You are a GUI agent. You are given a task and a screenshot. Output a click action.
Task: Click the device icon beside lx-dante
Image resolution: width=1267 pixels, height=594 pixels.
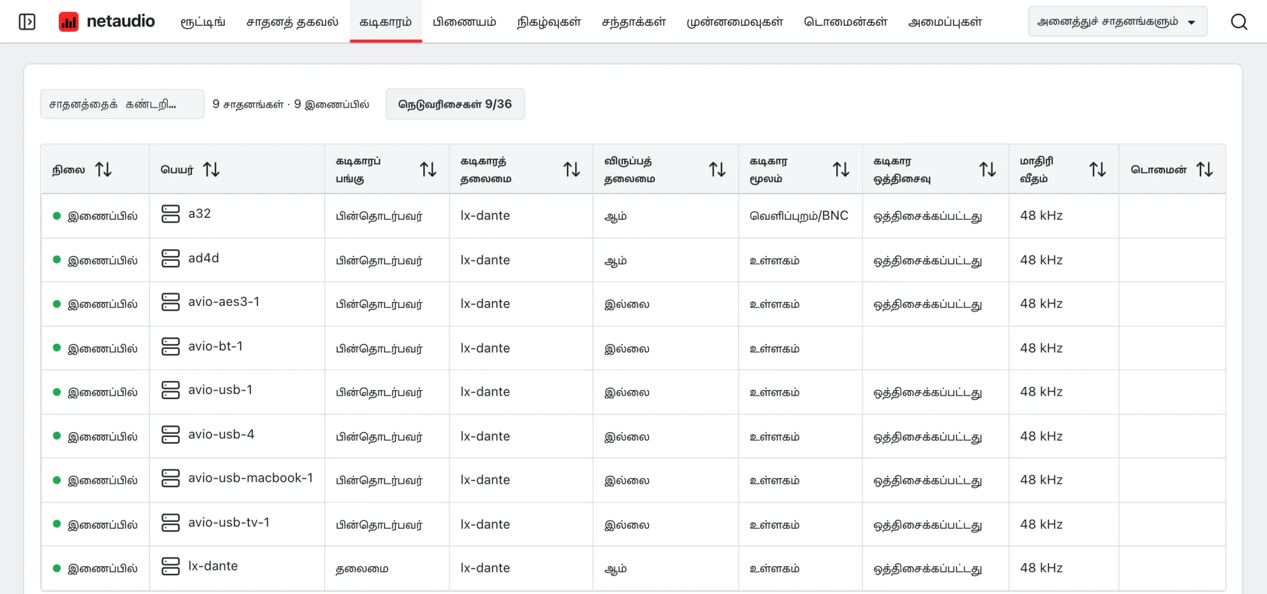tap(170, 566)
